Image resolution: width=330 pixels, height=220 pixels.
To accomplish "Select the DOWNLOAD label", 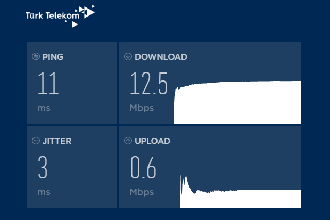I will tap(161, 57).
